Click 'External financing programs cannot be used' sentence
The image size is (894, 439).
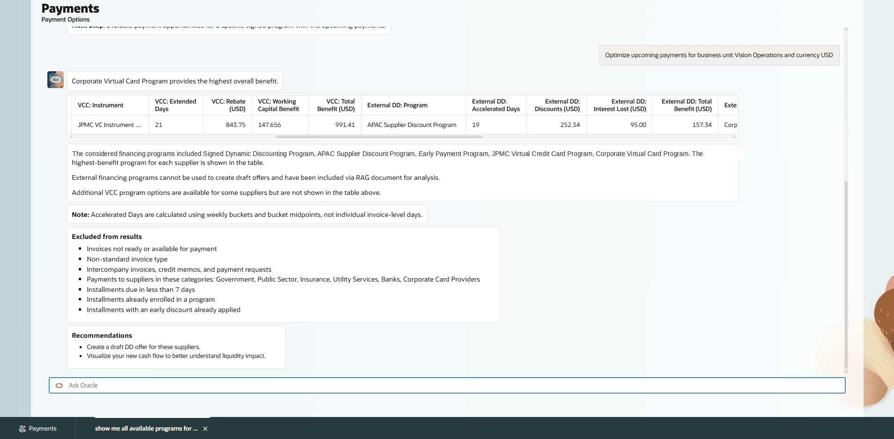coord(255,178)
